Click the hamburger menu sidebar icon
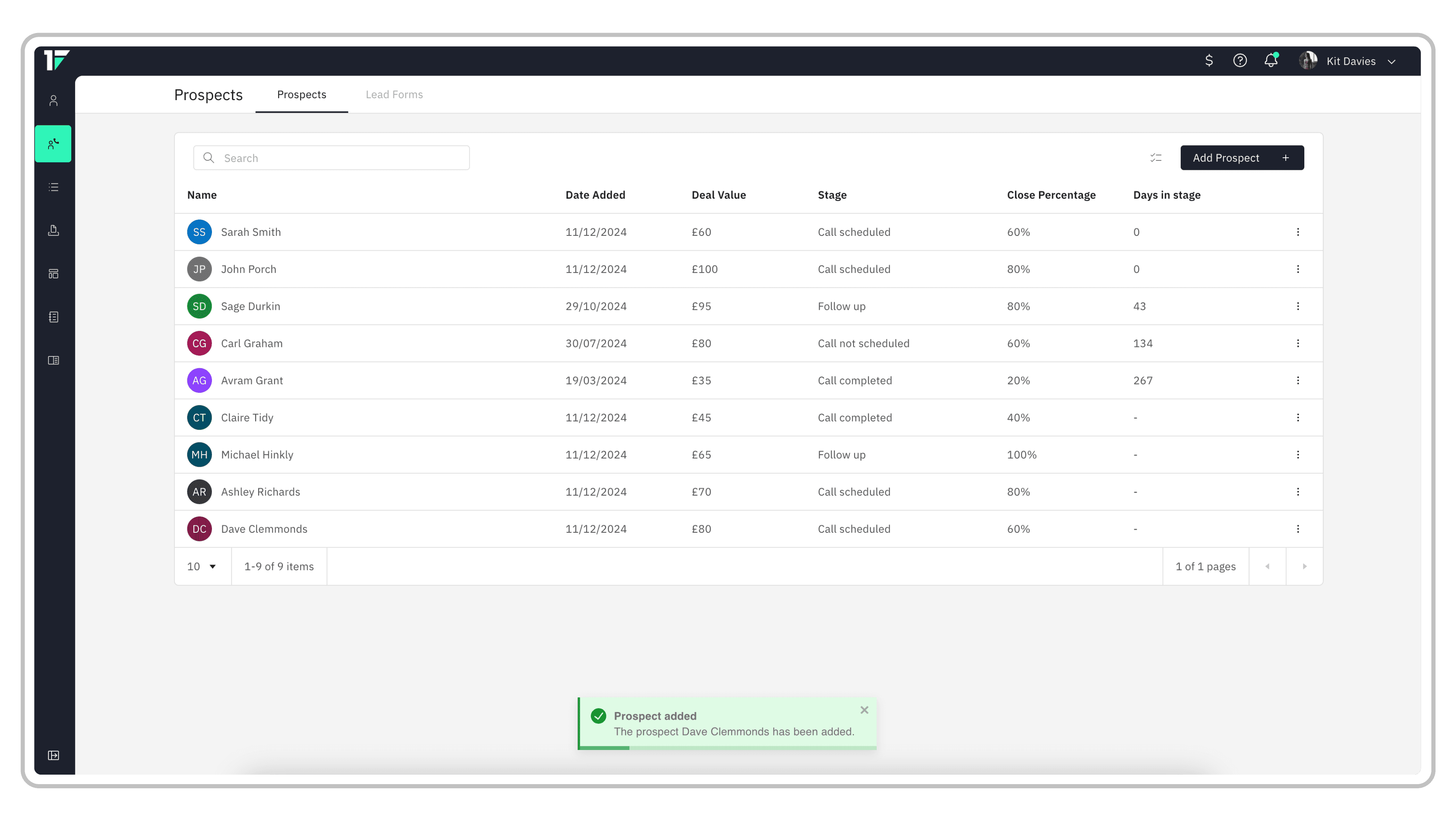 [x=54, y=187]
